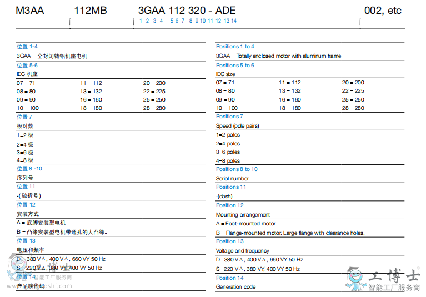Click 'B = Flange-mounted motor' line
The height and width of the screenshot is (297, 426).
pyautogui.click(x=290, y=233)
